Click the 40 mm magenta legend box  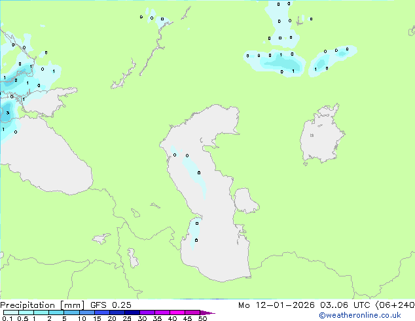177,312
